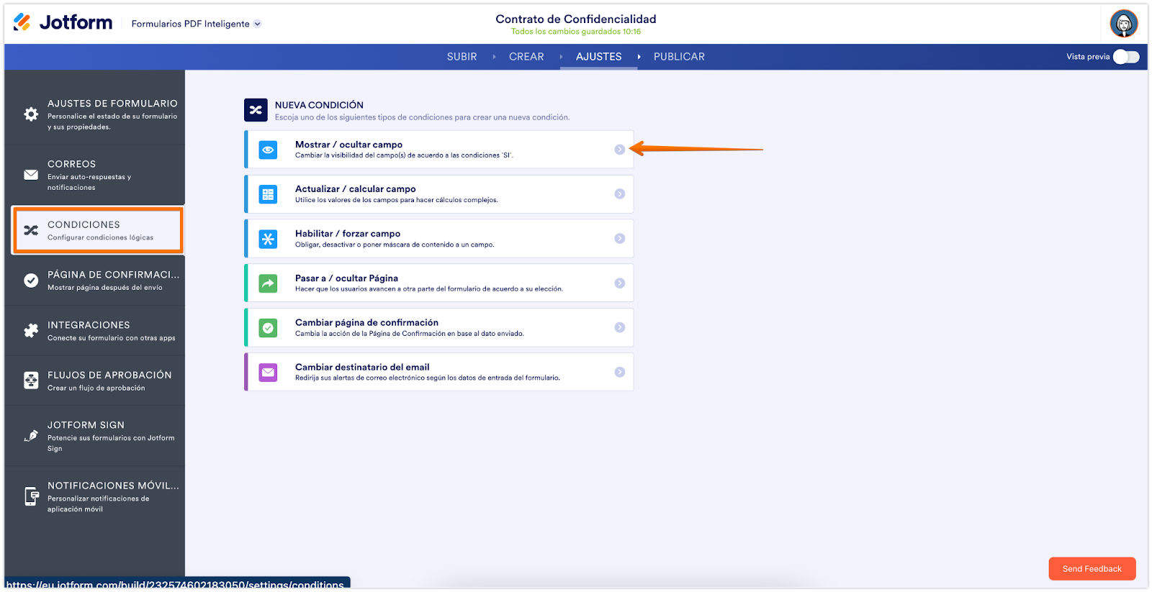This screenshot has width=1152, height=592.
Task: Open the user avatar menu
Action: click(1123, 24)
